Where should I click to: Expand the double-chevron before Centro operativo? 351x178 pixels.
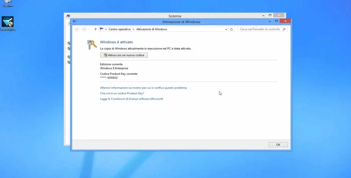pyautogui.click(x=106, y=29)
